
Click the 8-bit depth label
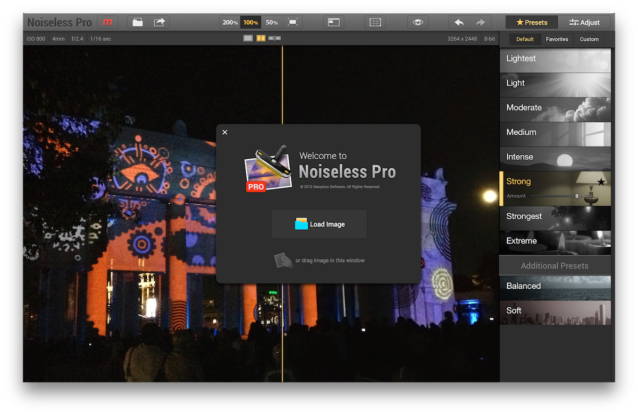[489, 39]
